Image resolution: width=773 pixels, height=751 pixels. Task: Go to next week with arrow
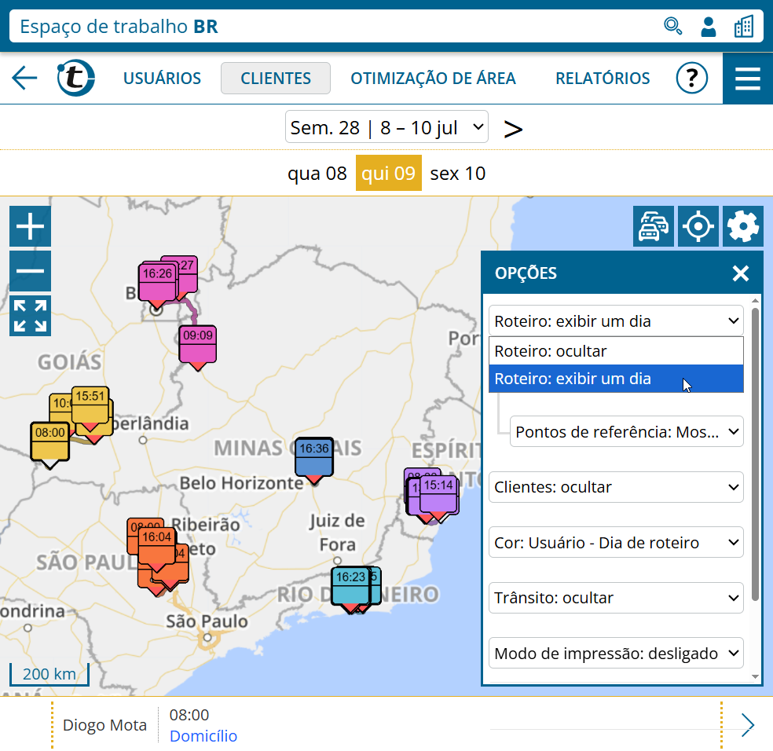tap(513, 129)
